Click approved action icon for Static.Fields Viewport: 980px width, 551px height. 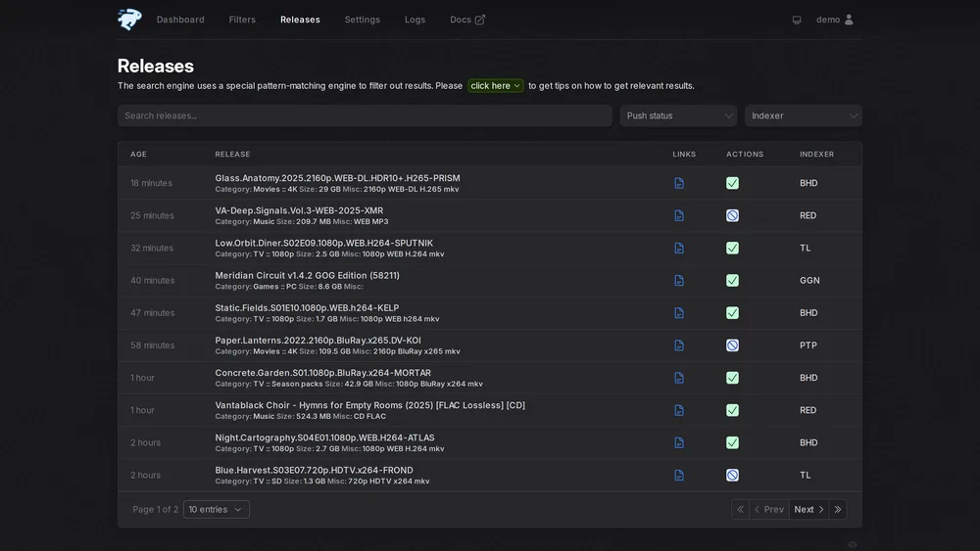tap(732, 312)
